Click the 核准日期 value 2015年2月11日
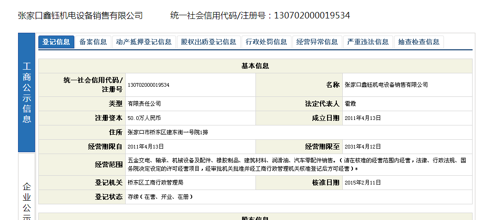492x220 pixels. [x=363, y=183]
